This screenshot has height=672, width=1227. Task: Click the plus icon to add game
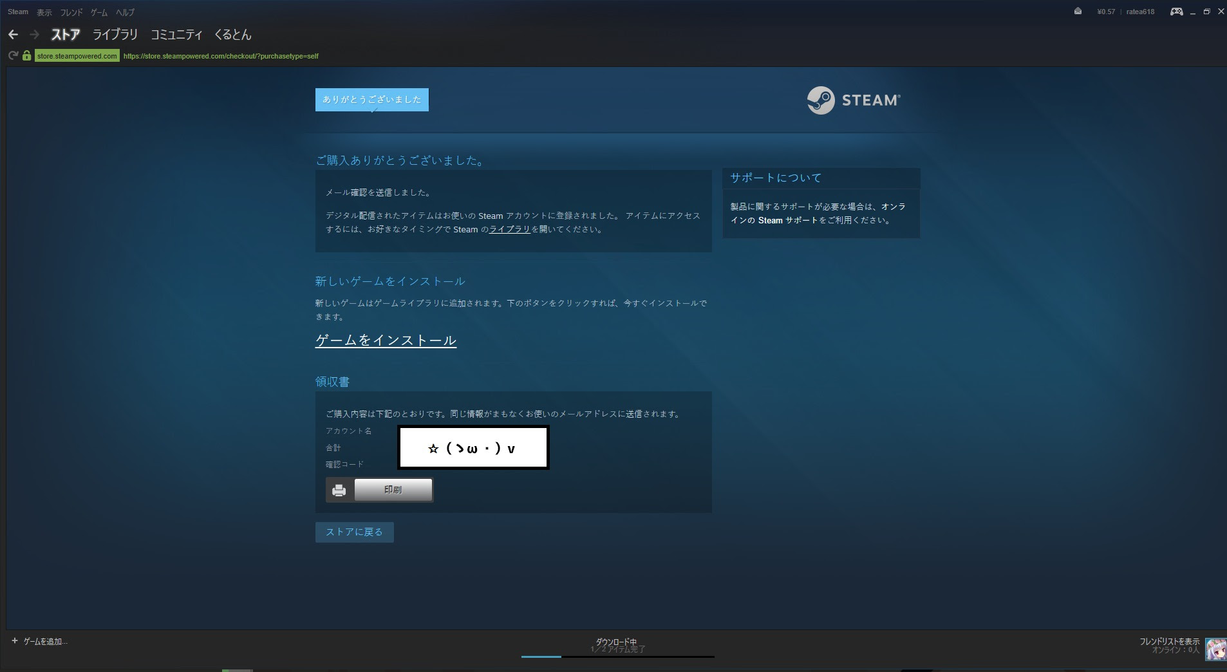[x=15, y=641]
